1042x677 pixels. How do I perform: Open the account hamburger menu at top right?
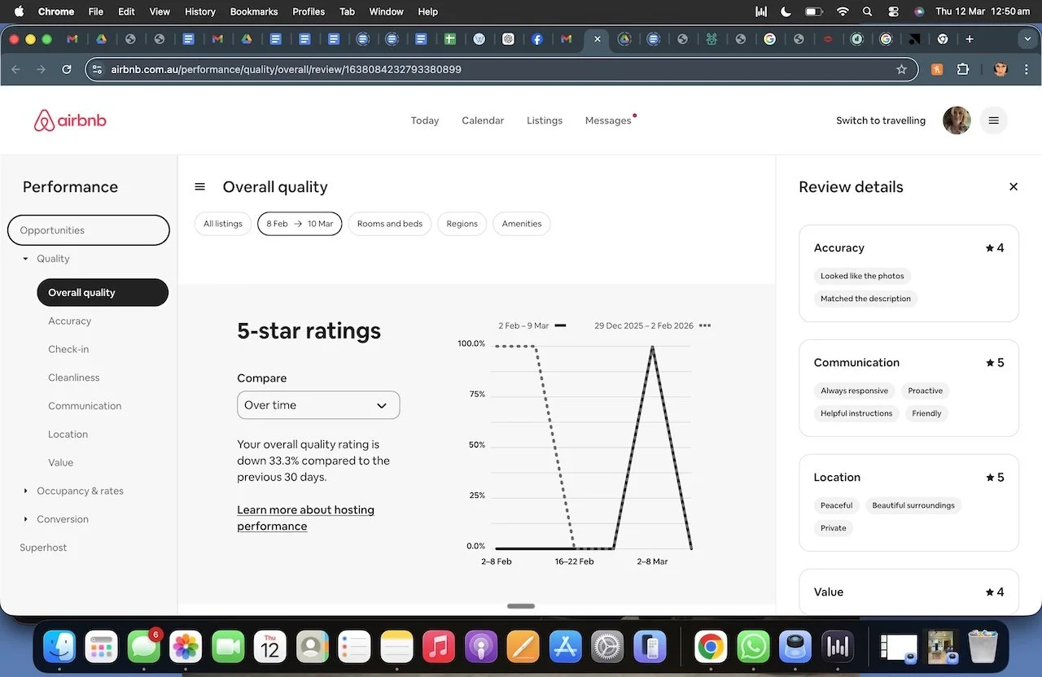[x=993, y=120]
